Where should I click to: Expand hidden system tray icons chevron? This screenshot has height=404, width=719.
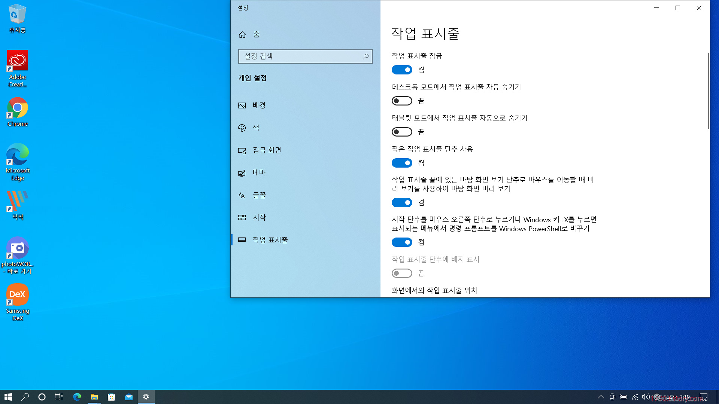point(601,397)
